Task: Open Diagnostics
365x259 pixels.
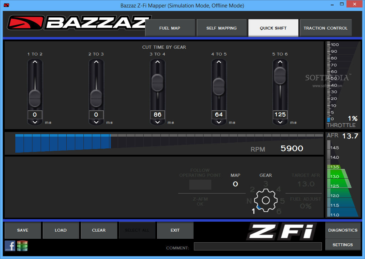Action: [x=343, y=230]
